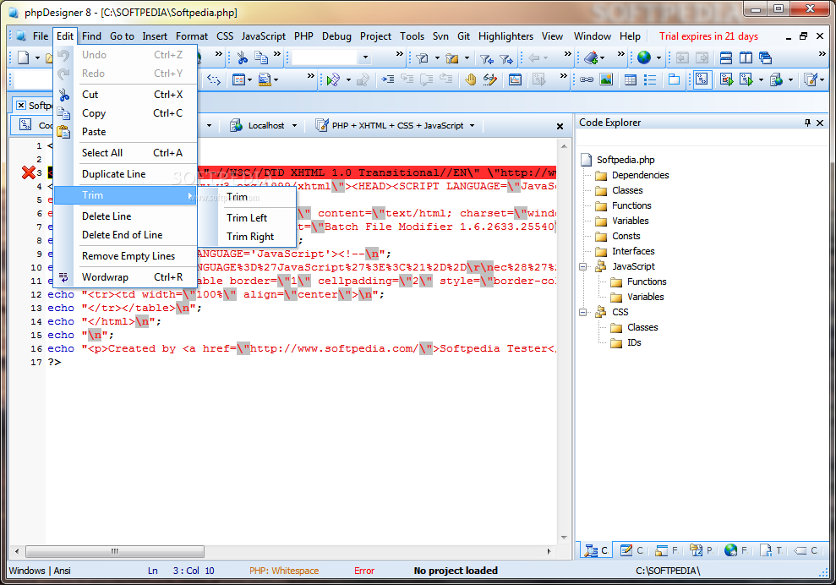Choose Delete End of Line

pos(126,235)
